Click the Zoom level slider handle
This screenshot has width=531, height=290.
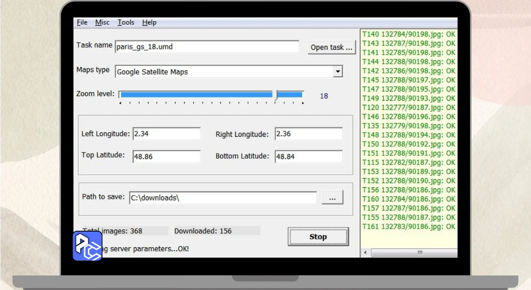tap(275, 96)
